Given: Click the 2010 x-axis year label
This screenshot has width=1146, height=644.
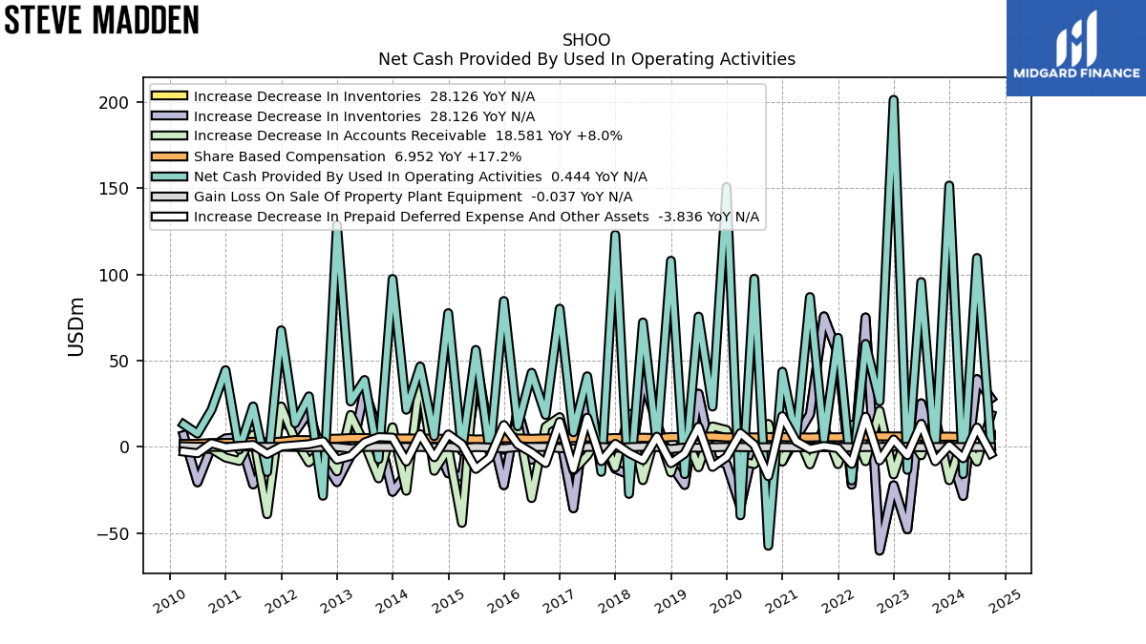Looking at the screenshot, I should coord(168,599).
